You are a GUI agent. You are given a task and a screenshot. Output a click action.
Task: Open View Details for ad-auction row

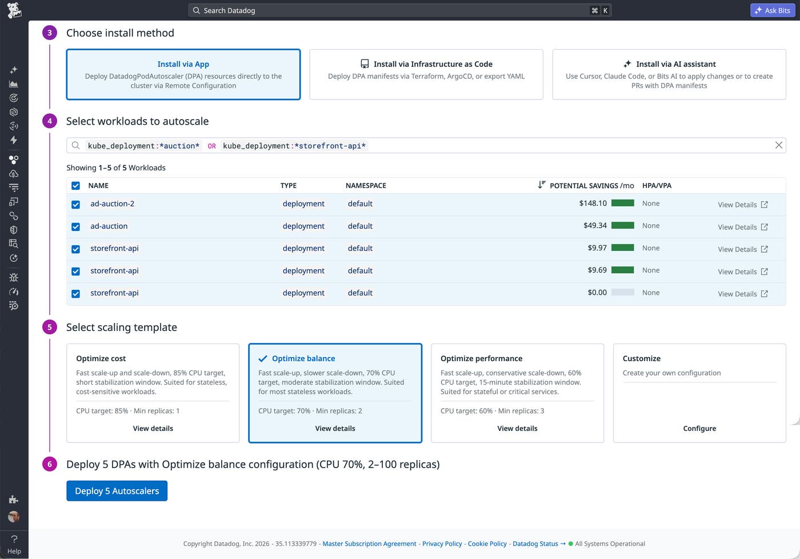coord(743,227)
